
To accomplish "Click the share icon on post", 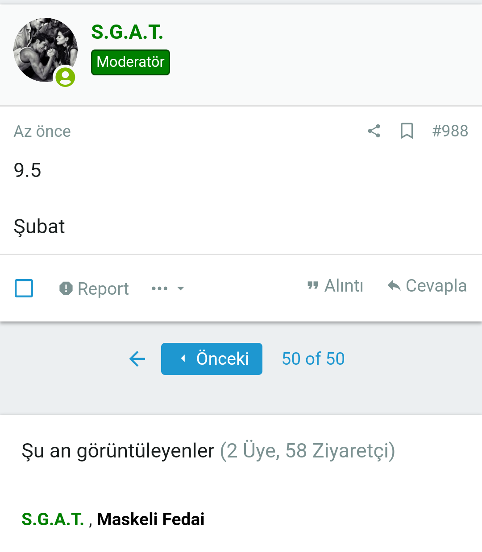I will [374, 131].
